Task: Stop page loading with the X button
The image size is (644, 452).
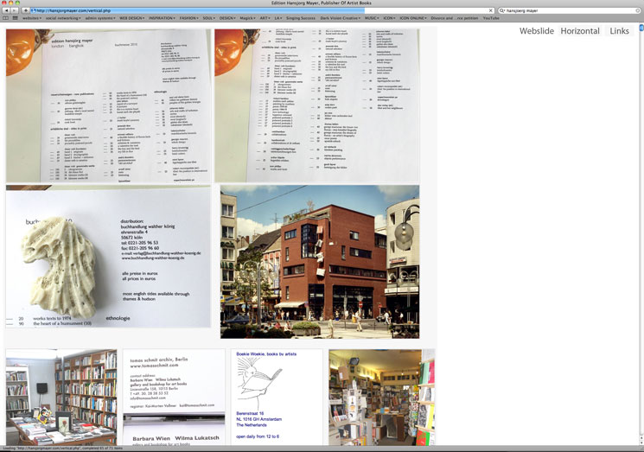Action: pyautogui.click(x=488, y=10)
